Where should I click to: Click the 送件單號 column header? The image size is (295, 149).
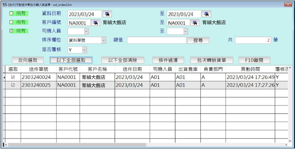pyautogui.click(x=39, y=69)
